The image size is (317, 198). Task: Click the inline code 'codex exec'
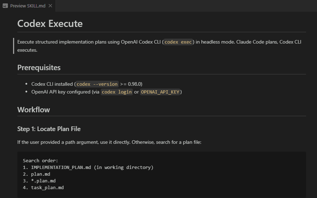coord(178,42)
